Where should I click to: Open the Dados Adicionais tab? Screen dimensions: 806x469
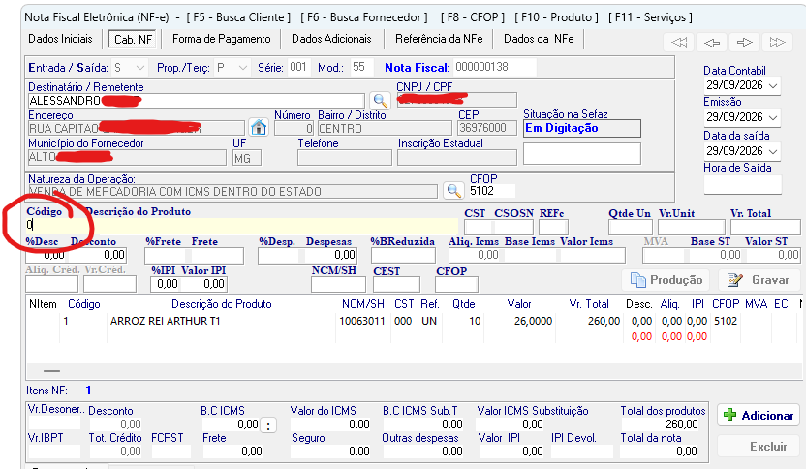(x=331, y=39)
